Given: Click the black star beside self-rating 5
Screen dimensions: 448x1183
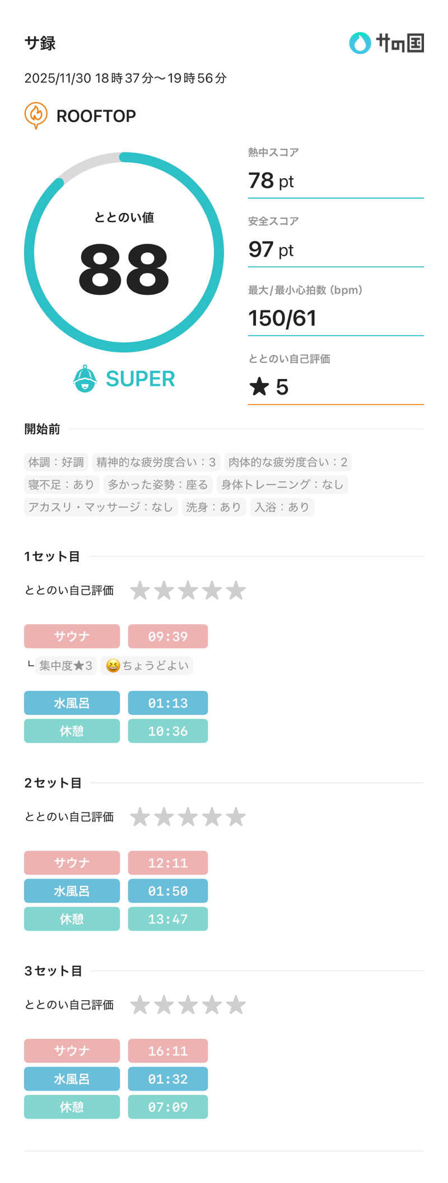Looking at the screenshot, I should 259,386.
